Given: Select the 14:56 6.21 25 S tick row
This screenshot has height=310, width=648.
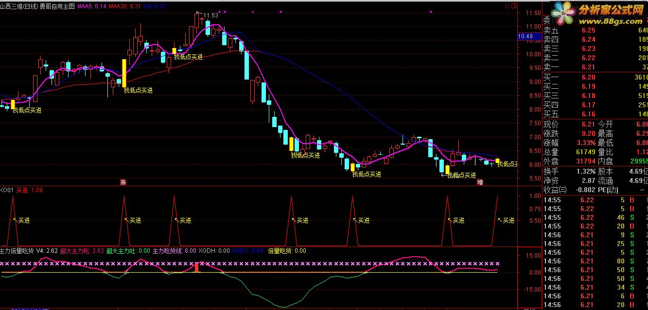Looking at the screenshot, I should point(595,244).
